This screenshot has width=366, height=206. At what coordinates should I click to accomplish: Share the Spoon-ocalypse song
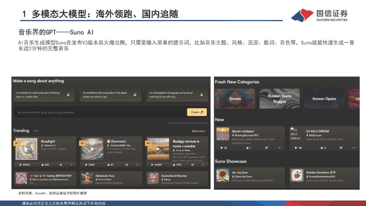click(267, 148)
